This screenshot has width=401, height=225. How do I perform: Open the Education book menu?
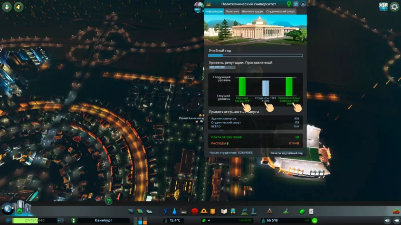coord(224,211)
